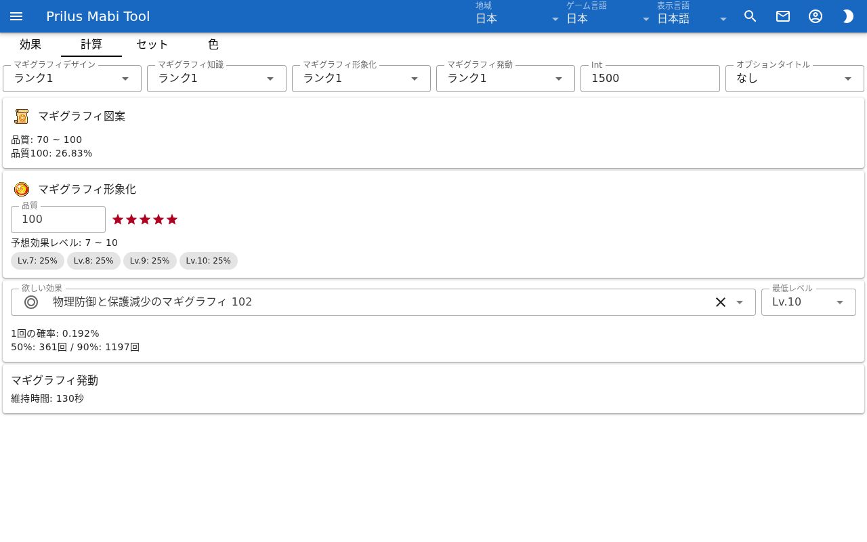Click the 50%: 361回 / 90%: 1197回 text
The width and height of the screenshot is (867, 542).
(x=75, y=347)
